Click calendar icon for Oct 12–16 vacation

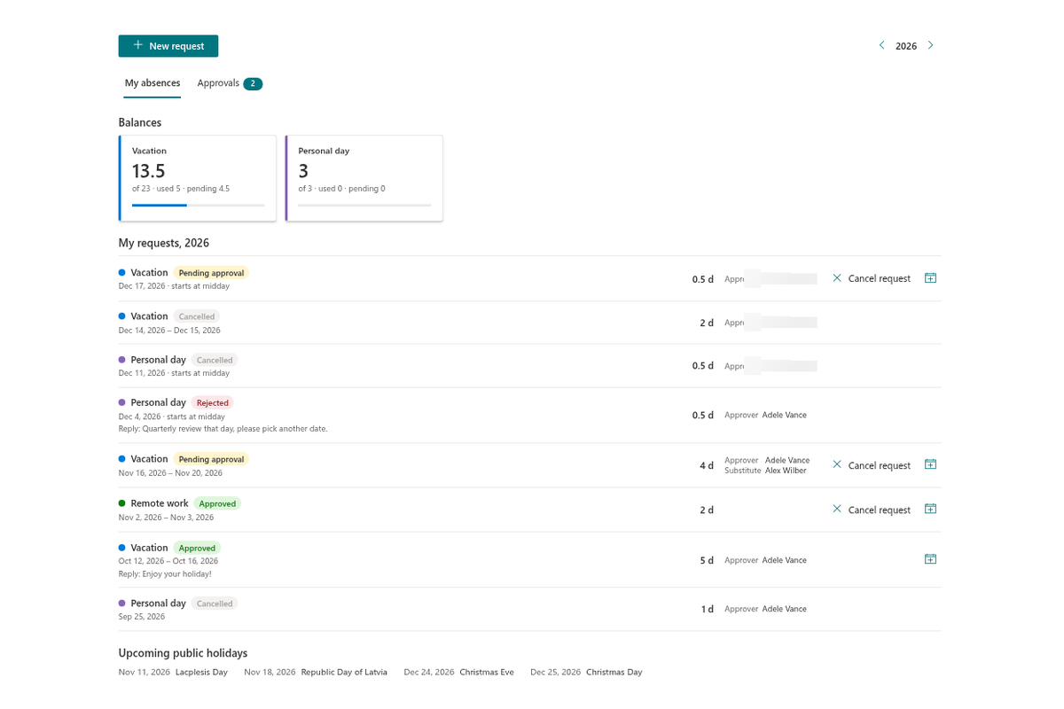[930, 559]
